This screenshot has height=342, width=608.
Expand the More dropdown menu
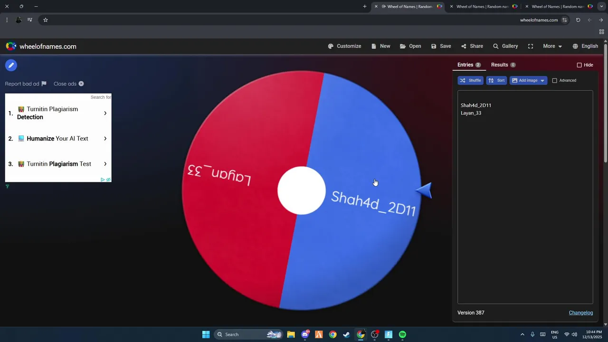pyautogui.click(x=552, y=46)
